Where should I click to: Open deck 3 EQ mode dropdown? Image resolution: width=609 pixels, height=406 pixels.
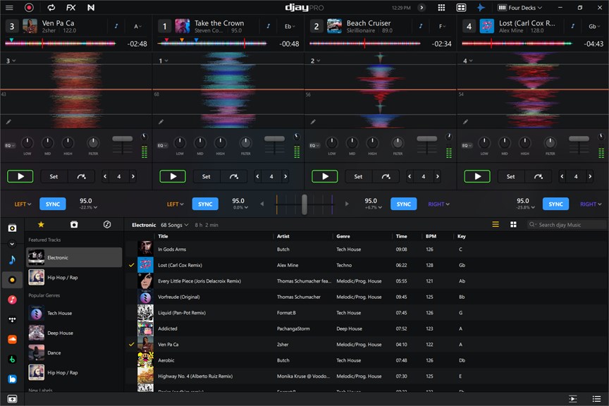10,145
